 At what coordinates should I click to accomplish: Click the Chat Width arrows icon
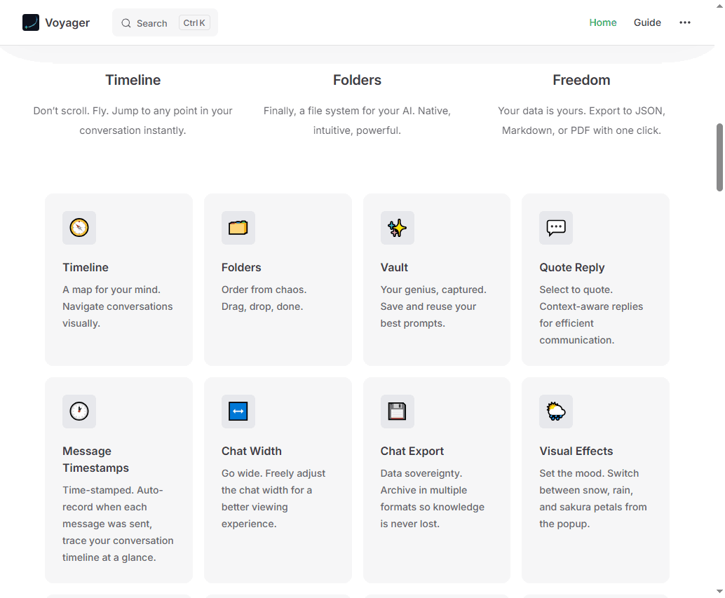click(x=238, y=412)
